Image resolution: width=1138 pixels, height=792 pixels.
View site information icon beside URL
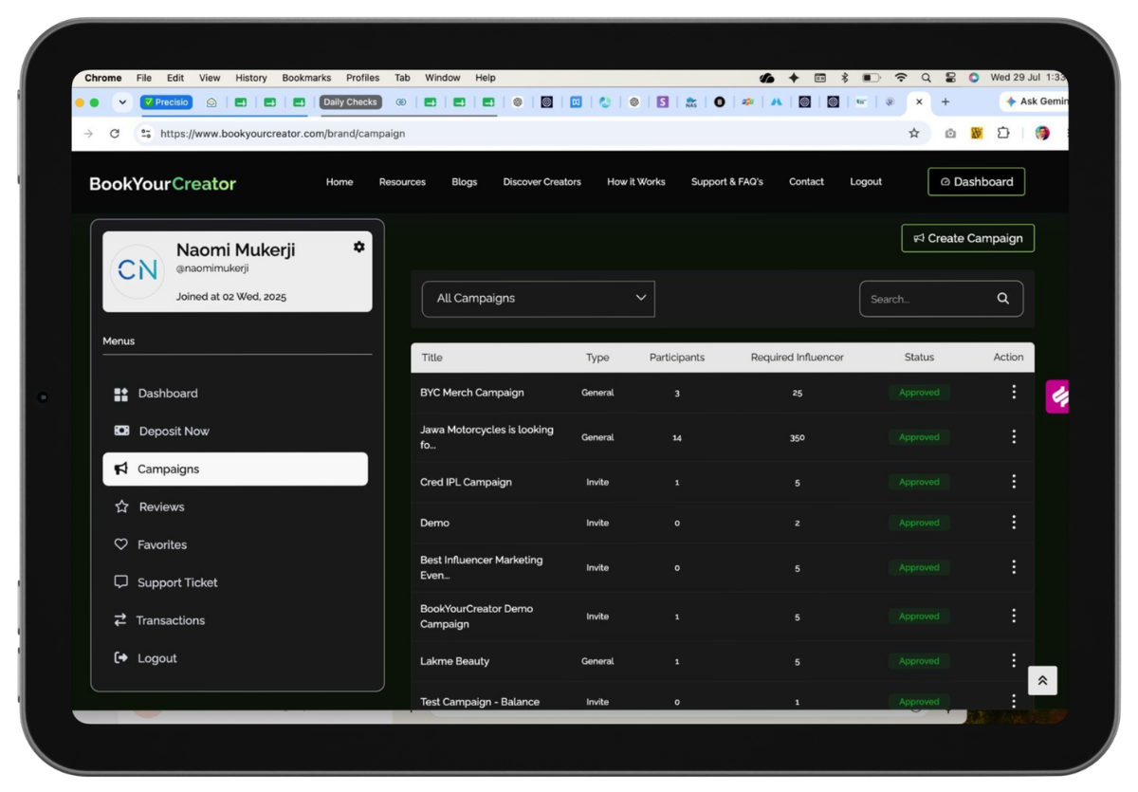(x=145, y=134)
